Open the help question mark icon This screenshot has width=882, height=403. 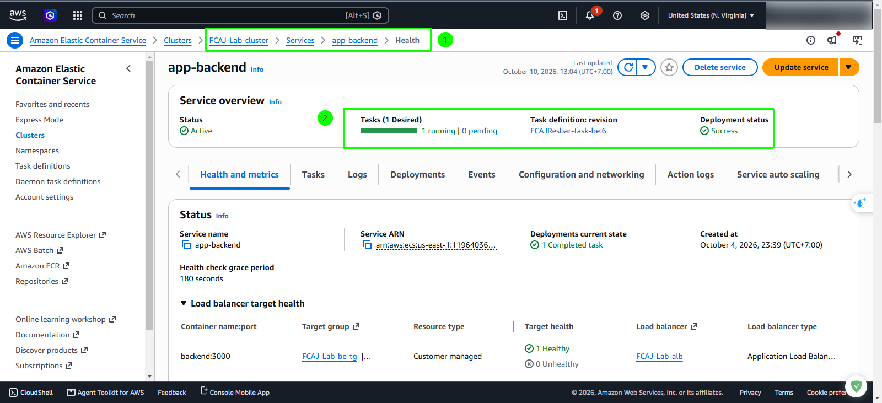[617, 15]
